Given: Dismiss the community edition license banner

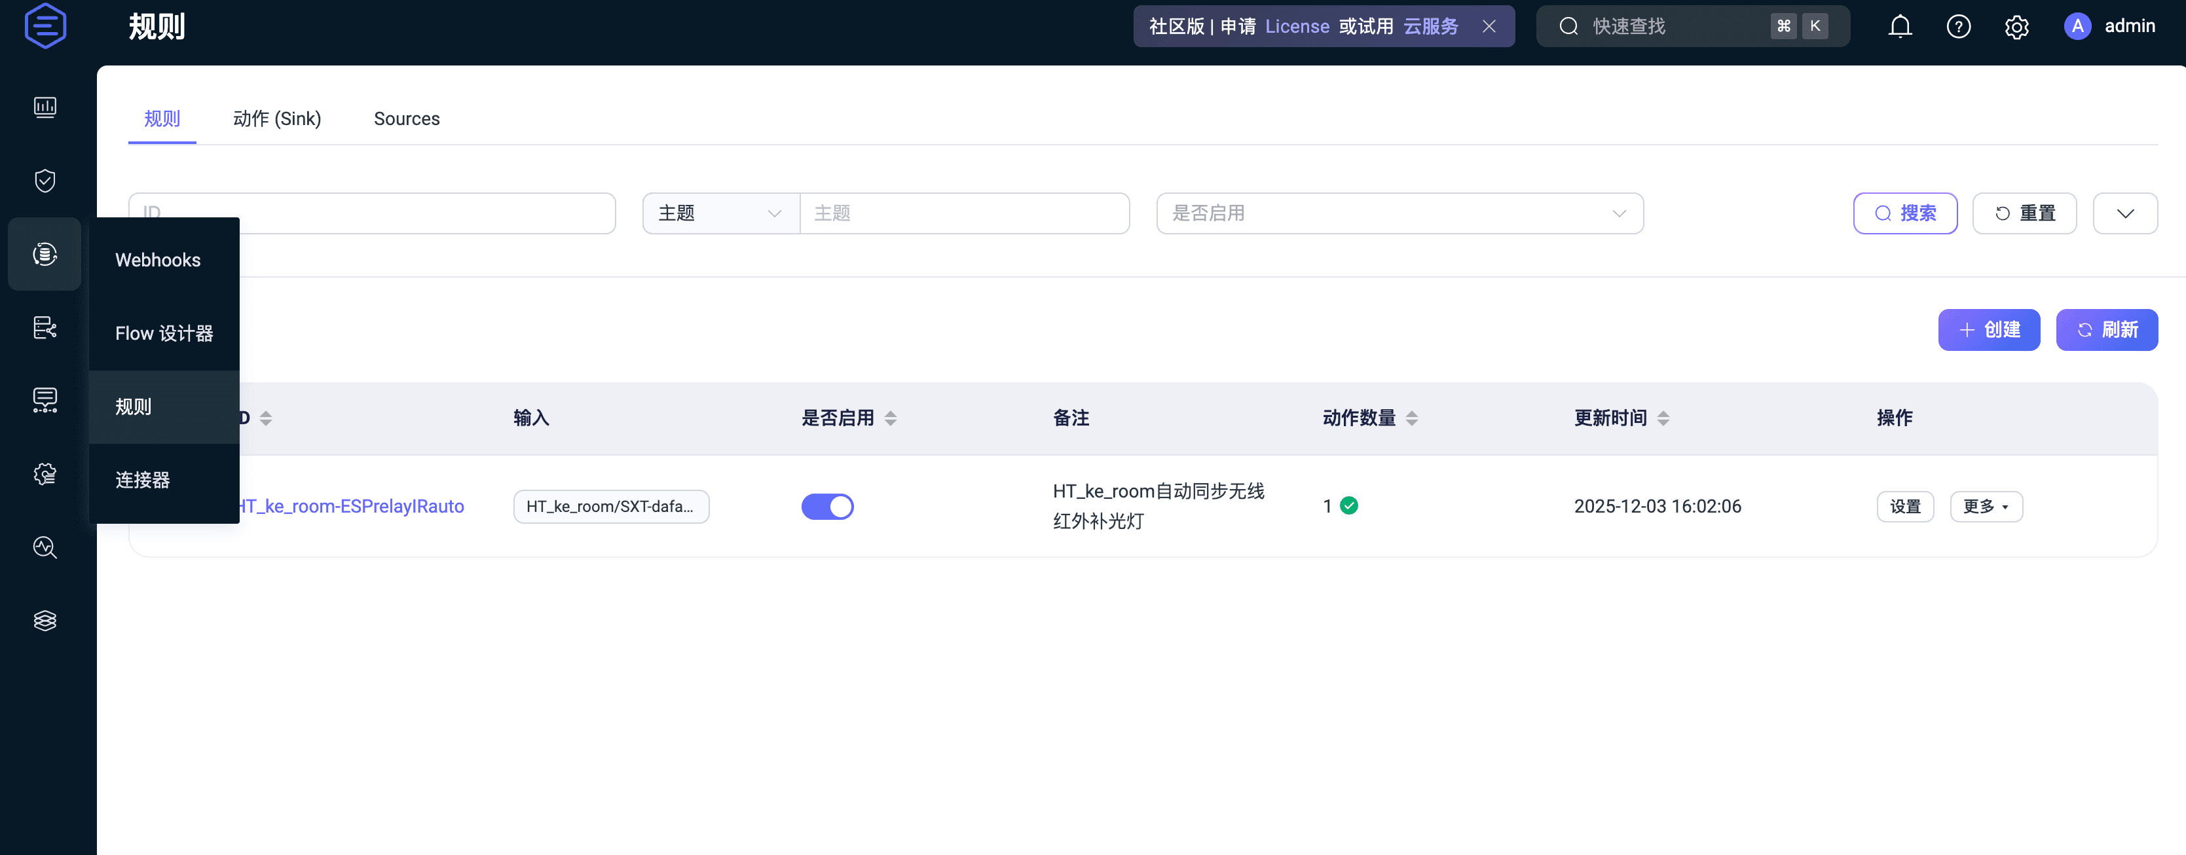Looking at the screenshot, I should 1489,26.
